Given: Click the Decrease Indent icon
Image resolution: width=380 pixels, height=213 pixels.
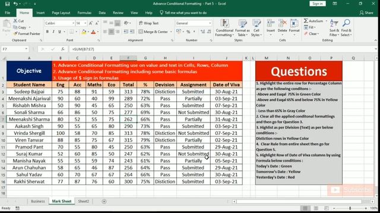Looking at the screenshot, I should click(126, 31).
